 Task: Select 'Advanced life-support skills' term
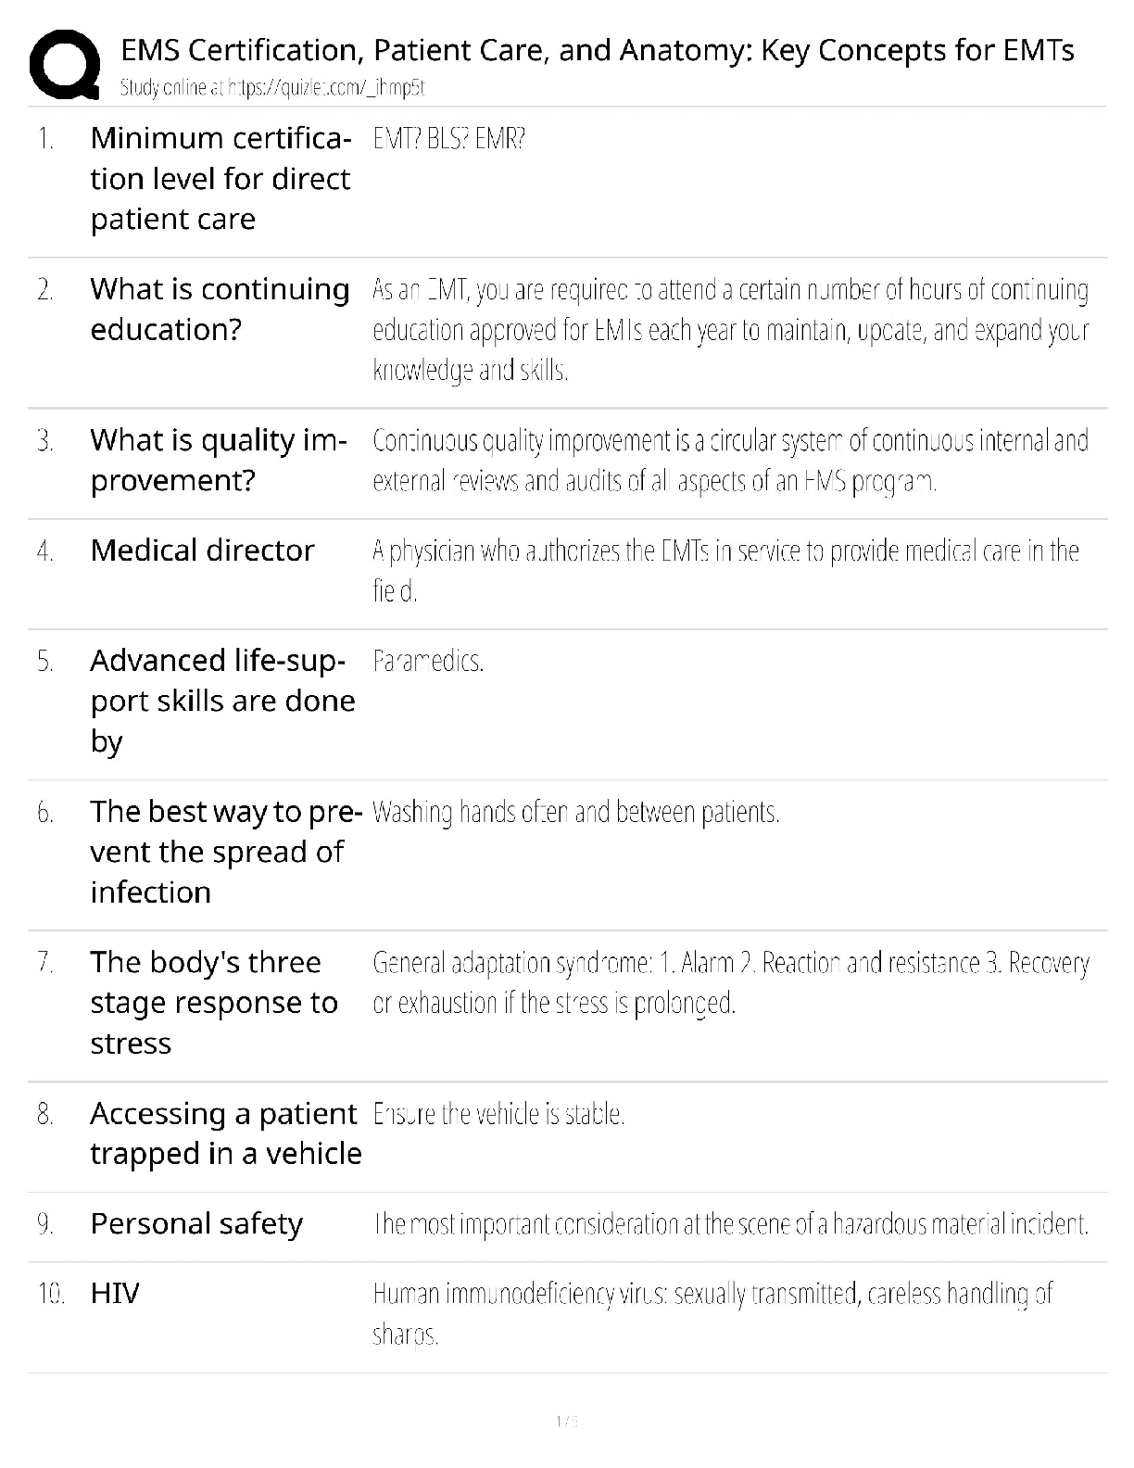[222, 701]
